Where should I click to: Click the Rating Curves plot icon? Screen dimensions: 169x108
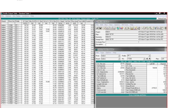(152, 28)
